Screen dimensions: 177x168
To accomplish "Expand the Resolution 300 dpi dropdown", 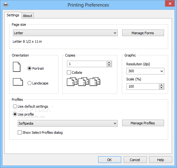I will click(145, 71).
